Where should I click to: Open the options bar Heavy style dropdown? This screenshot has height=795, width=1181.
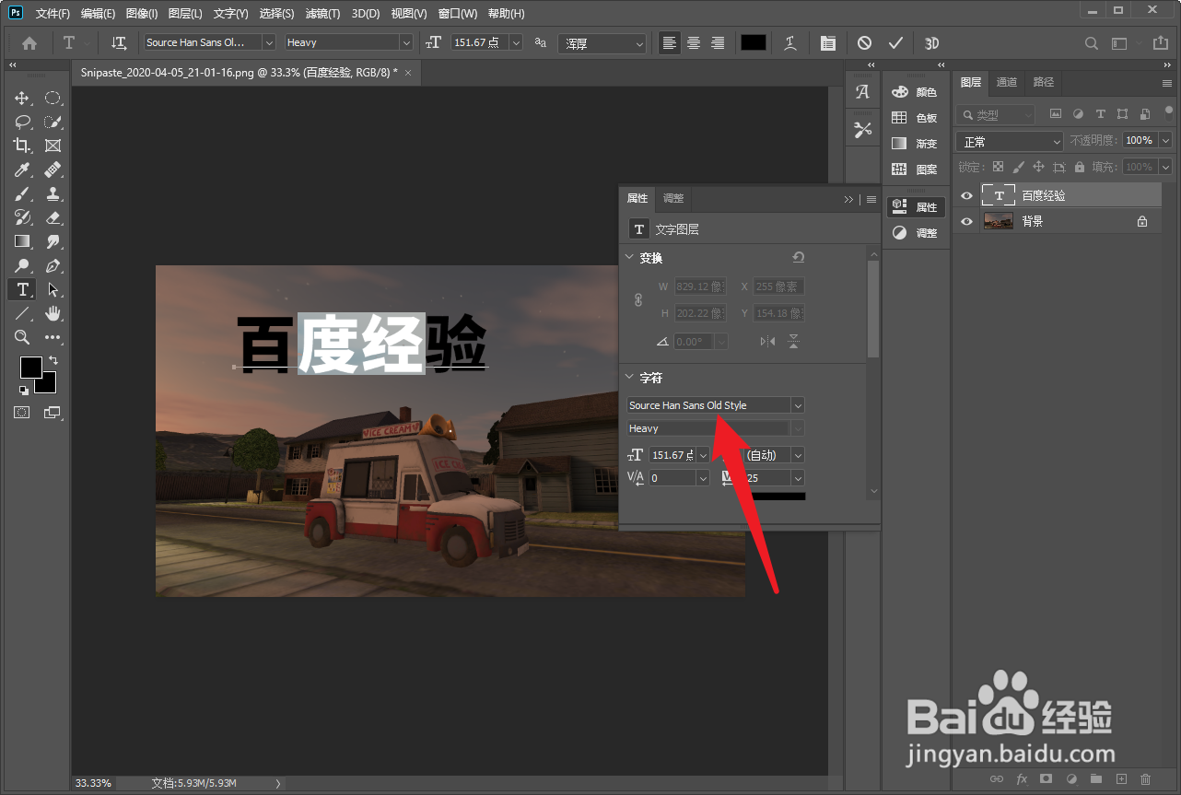tap(406, 42)
